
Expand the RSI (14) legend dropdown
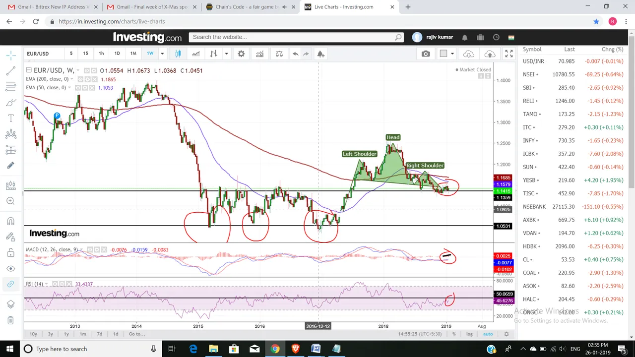pos(47,284)
